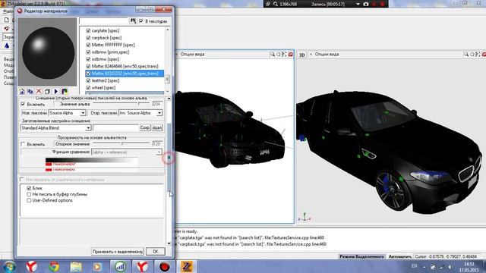Click the zoom magnifier icon in the left viewport header
The width and height of the screenshot is (486, 273).
[x=273, y=54]
